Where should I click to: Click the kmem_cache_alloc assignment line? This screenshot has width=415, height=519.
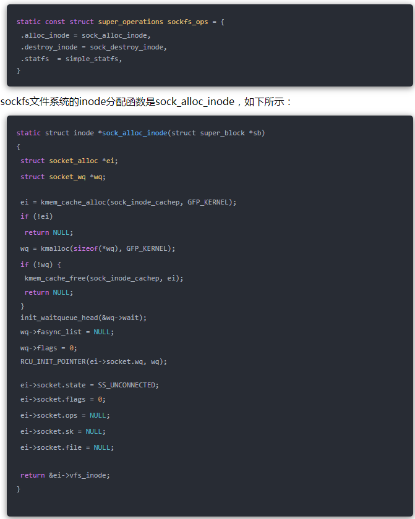pyautogui.click(x=129, y=202)
